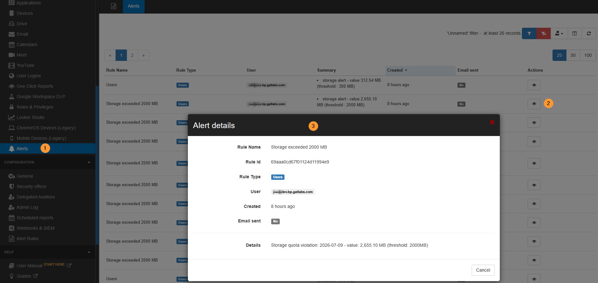Click the No email sent badge in dialog
The width and height of the screenshot is (598, 283).
coord(275,221)
